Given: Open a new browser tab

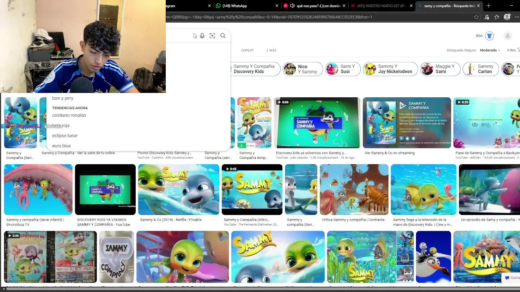Looking at the screenshot, I should pos(489,6).
